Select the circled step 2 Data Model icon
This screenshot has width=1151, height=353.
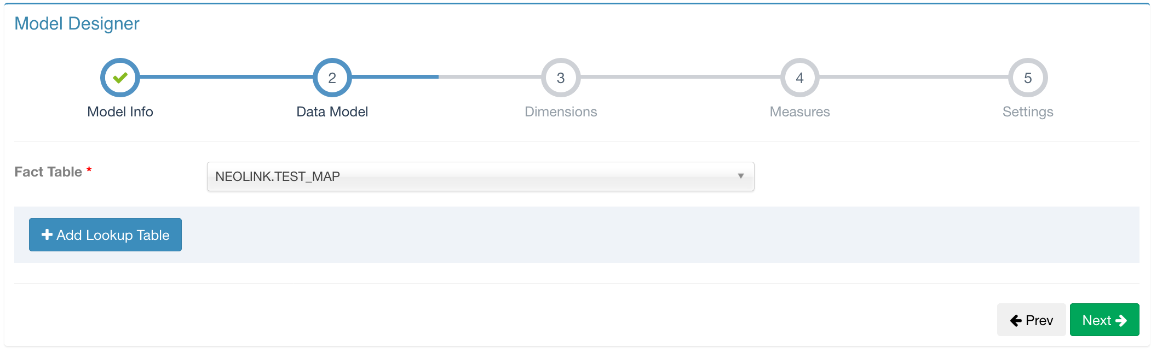[333, 78]
